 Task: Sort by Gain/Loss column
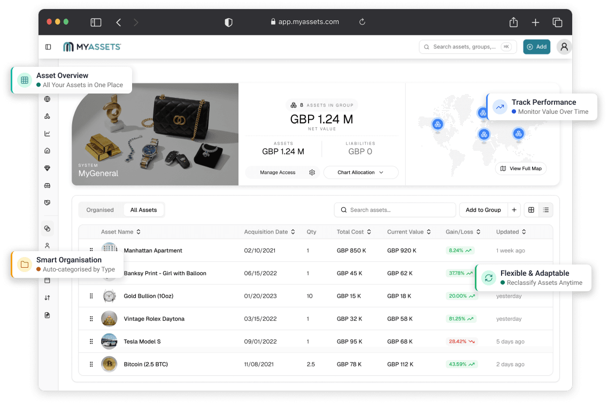[463, 232]
